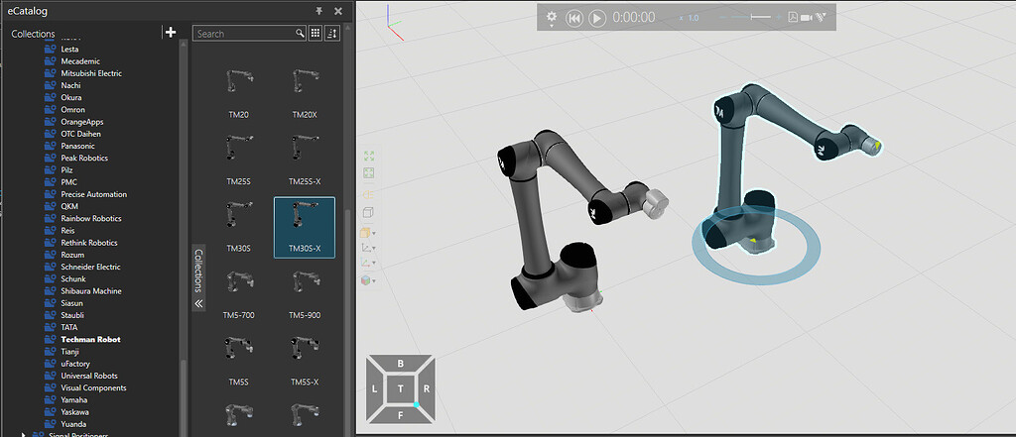
Task: Click the Schunk folder icon
Action: point(50,278)
